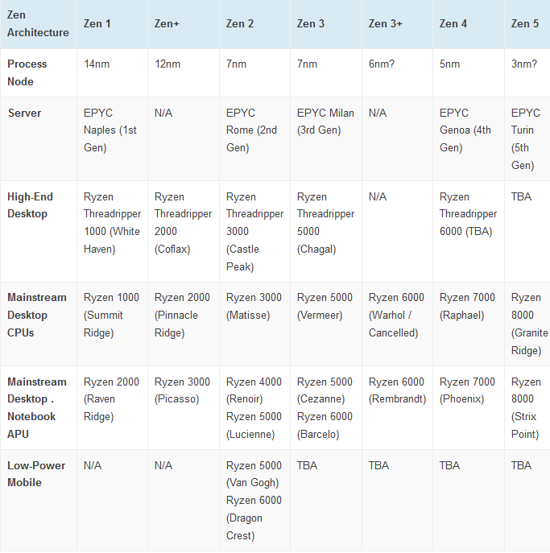Select the Ryzen 6000 (Rembrandt) cell

pos(397,390)
